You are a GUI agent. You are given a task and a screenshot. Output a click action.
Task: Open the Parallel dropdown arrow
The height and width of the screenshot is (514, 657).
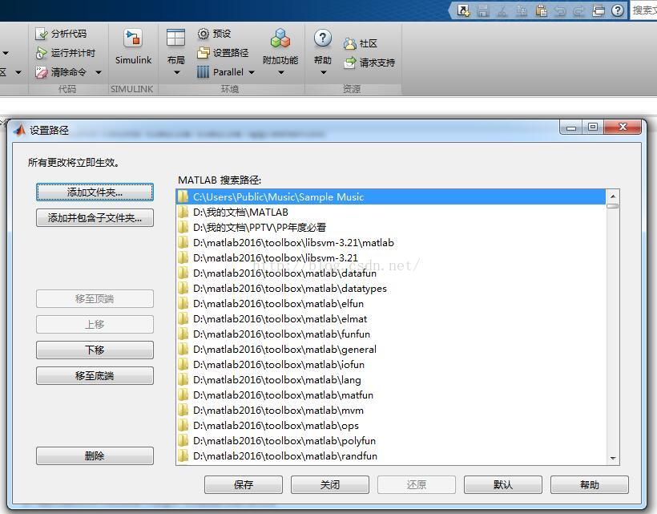pyautogui.click(x=252, y=72)
